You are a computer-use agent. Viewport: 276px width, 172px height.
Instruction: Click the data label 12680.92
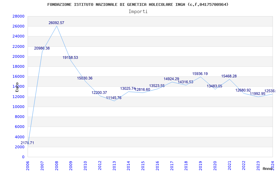point(243,90)
